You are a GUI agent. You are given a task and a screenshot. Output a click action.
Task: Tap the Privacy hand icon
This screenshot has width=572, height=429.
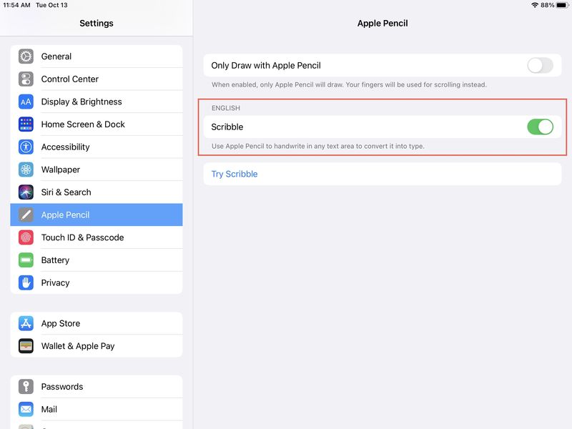(26, 282)
